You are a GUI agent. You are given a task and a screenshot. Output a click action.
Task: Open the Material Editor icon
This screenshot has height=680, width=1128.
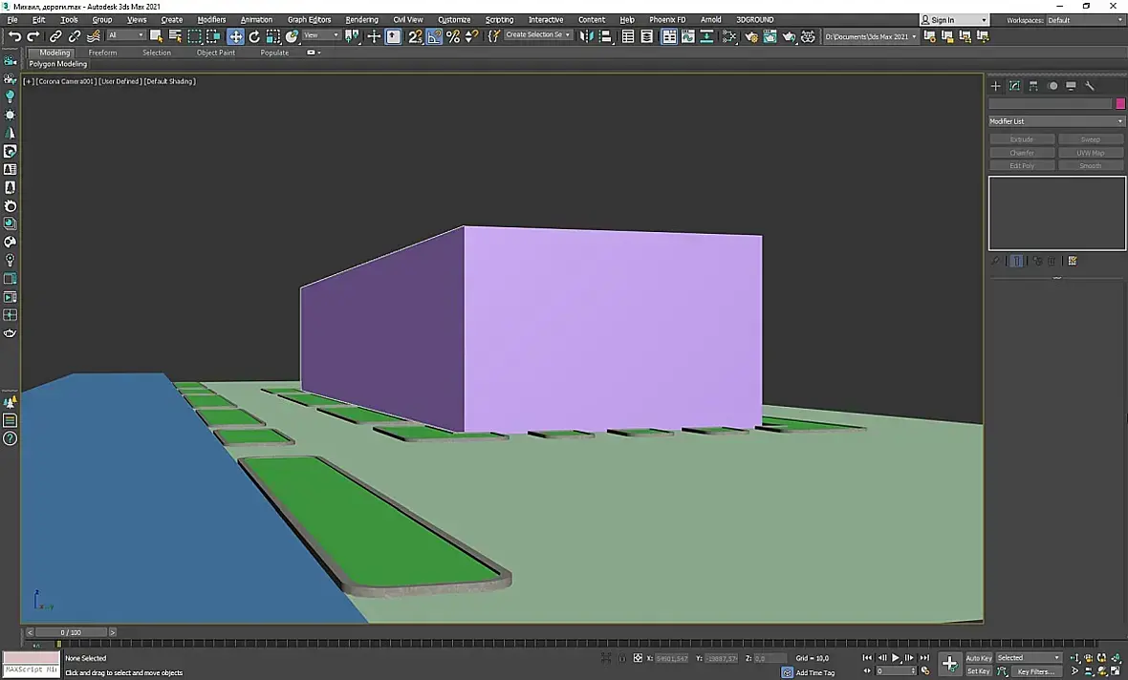click(x=729, y=36)
